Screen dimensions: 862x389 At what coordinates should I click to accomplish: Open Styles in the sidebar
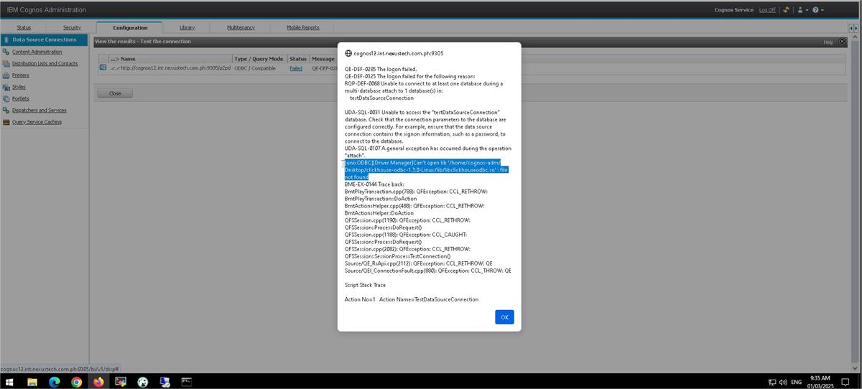tap(19, 87)
